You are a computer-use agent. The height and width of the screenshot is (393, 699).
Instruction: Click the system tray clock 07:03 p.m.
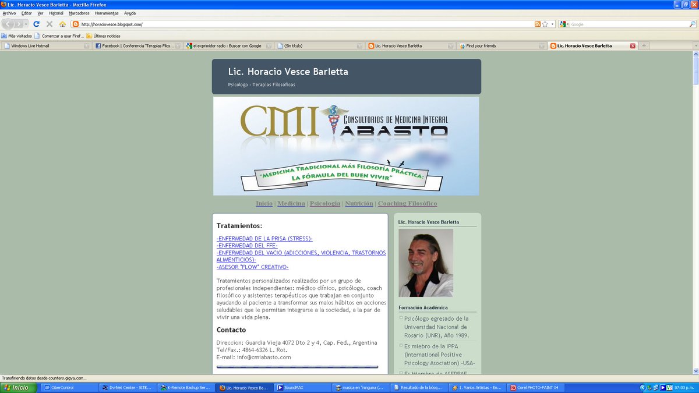coord(686,387)
